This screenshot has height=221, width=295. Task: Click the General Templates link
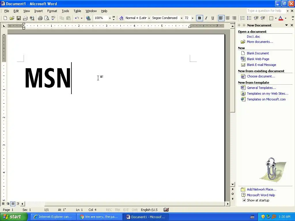[x=261, y=88]
